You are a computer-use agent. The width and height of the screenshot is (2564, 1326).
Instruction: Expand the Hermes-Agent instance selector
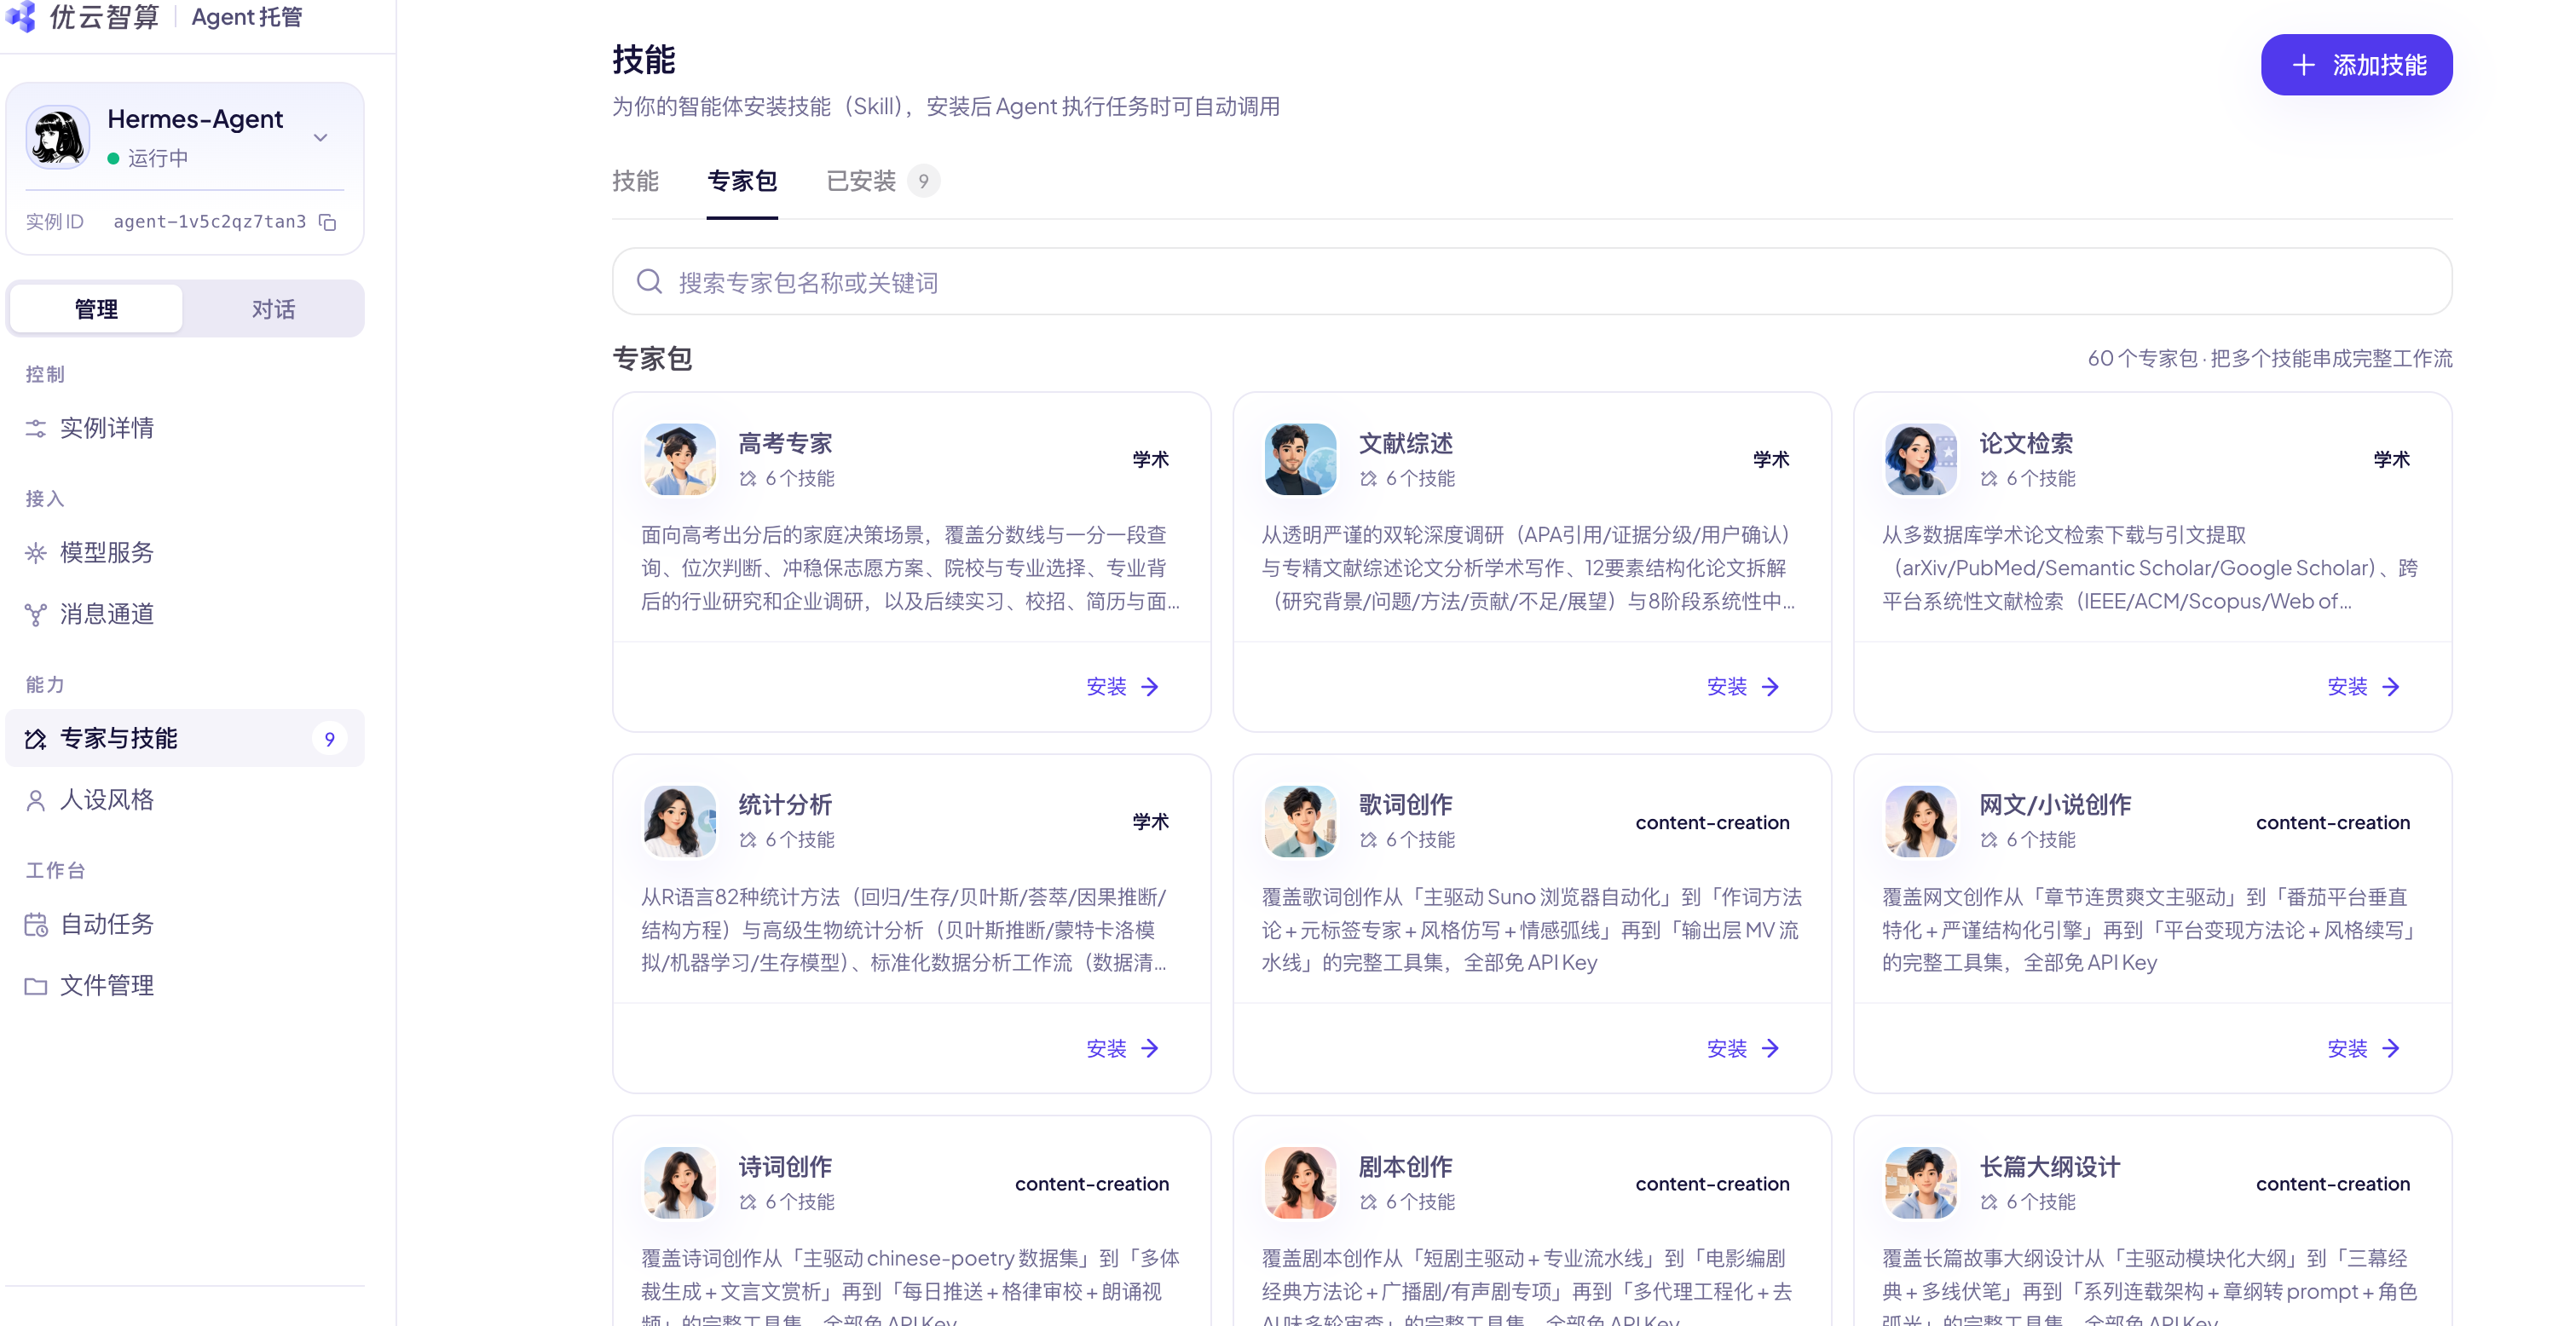coord(320,137)
